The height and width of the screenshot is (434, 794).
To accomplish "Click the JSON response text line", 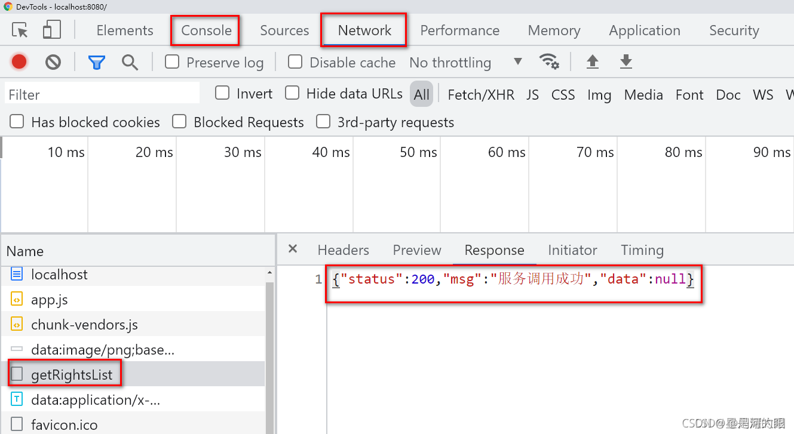I will tap(514, 279).
